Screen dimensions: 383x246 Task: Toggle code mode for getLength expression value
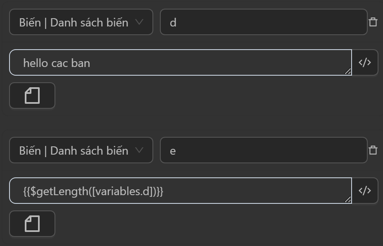pyautogui.click(x=365, y=191)
